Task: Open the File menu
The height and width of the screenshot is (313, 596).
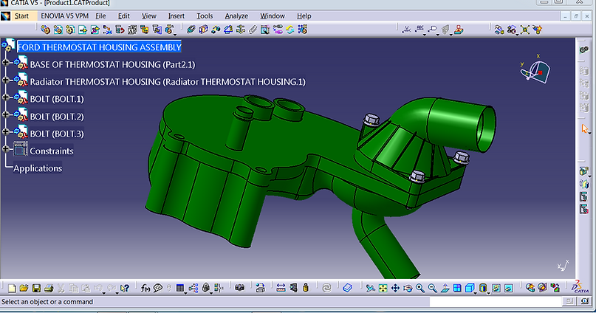Action: [100, 16]
